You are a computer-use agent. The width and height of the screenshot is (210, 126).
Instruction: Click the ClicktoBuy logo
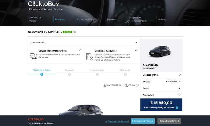[43, 4]
